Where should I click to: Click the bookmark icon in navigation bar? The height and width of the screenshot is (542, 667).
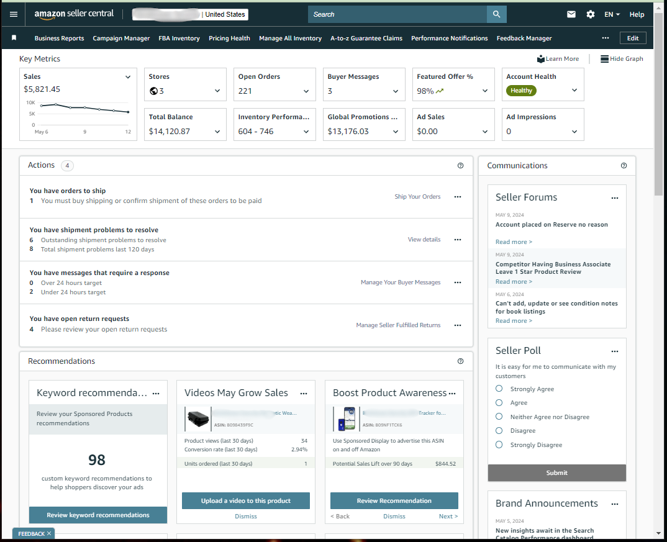click(x=14, y=38)
